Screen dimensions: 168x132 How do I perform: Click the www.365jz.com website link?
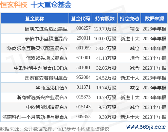pos(146,127)
